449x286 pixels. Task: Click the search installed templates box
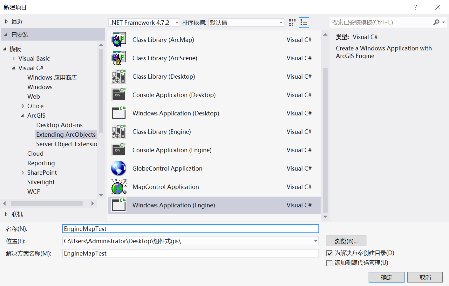[x=381, y=22]
